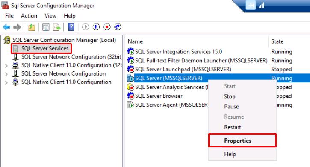Click the SQL Server Agent service icon
The width and height of the screenshot is (310, 167).
click(130, 105)
